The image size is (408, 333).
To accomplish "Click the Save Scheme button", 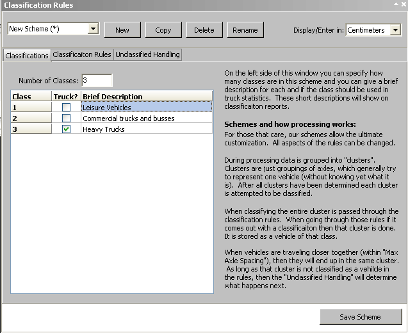I will (x=361, y=317).
